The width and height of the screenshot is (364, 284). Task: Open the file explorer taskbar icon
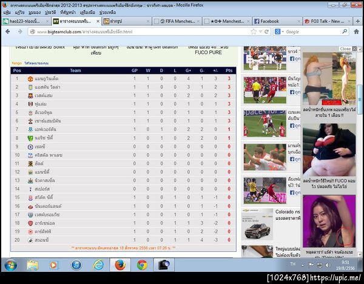pos(32,265)
